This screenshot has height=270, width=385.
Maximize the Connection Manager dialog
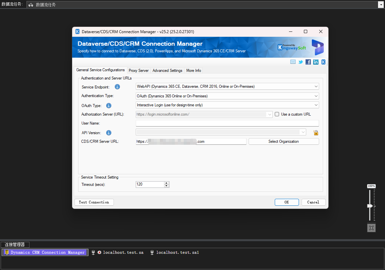pyautogui.click(x=306, y=31)
